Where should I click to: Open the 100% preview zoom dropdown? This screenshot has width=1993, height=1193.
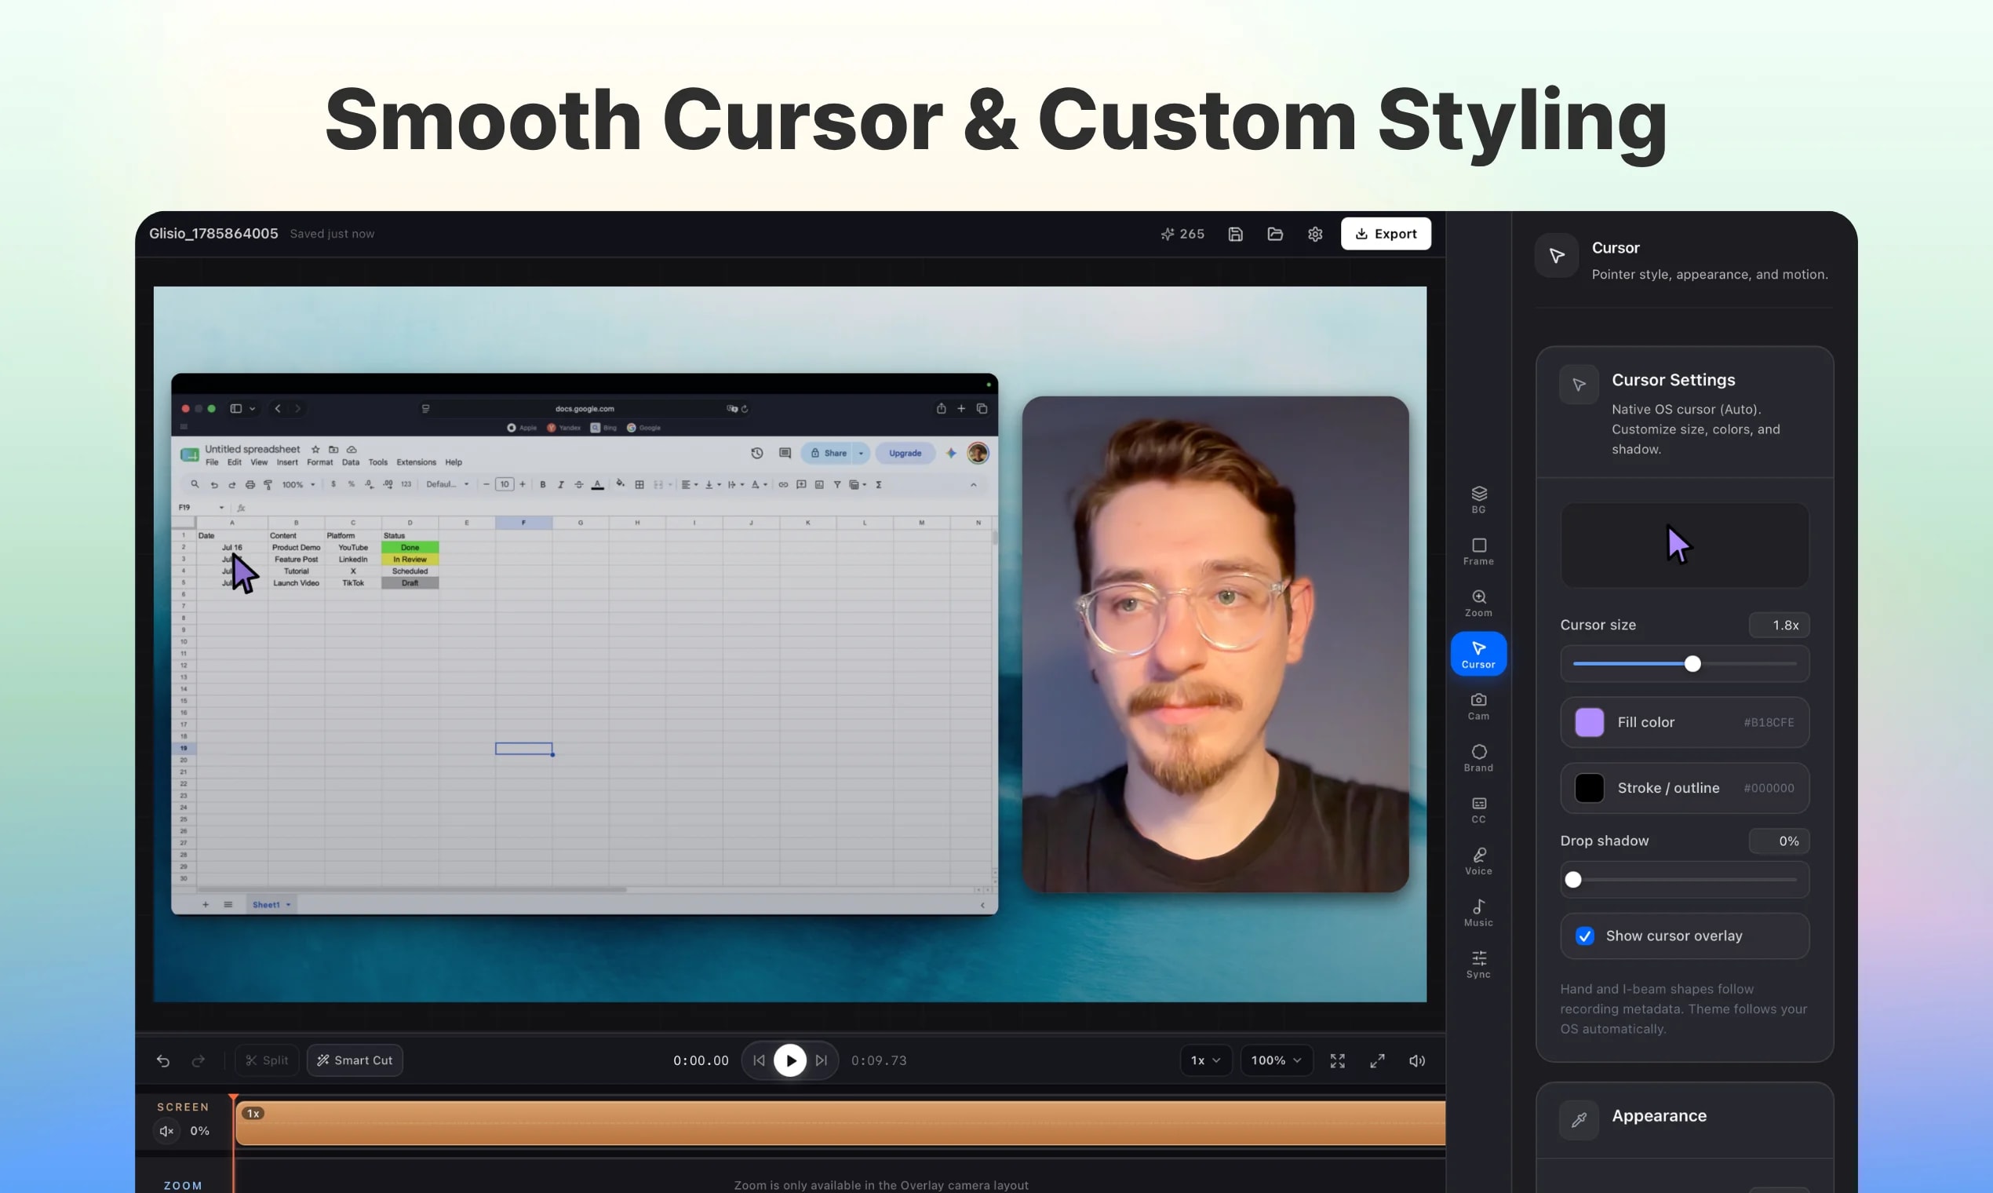(1276, 1060)
